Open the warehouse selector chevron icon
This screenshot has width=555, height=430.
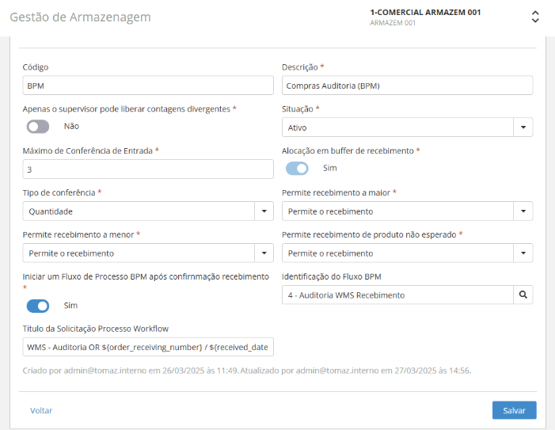coord(535,17)
